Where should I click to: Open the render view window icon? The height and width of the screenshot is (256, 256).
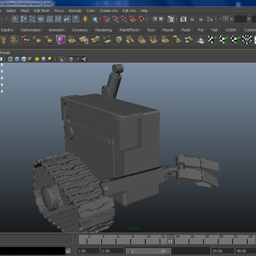click(183, 19)
